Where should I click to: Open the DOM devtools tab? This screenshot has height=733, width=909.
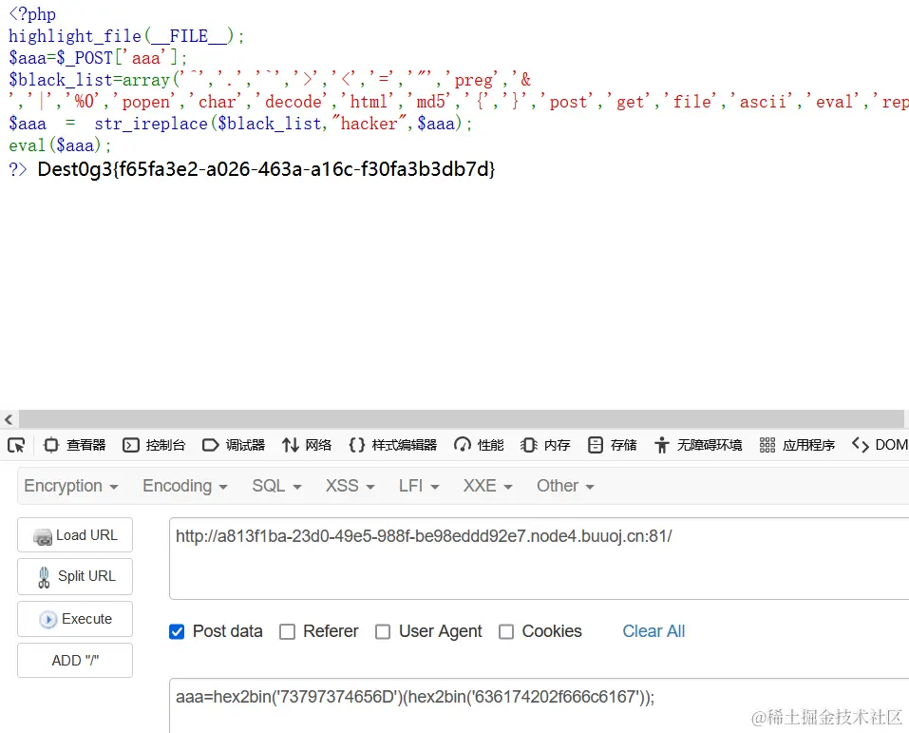[x=880, y=445]
